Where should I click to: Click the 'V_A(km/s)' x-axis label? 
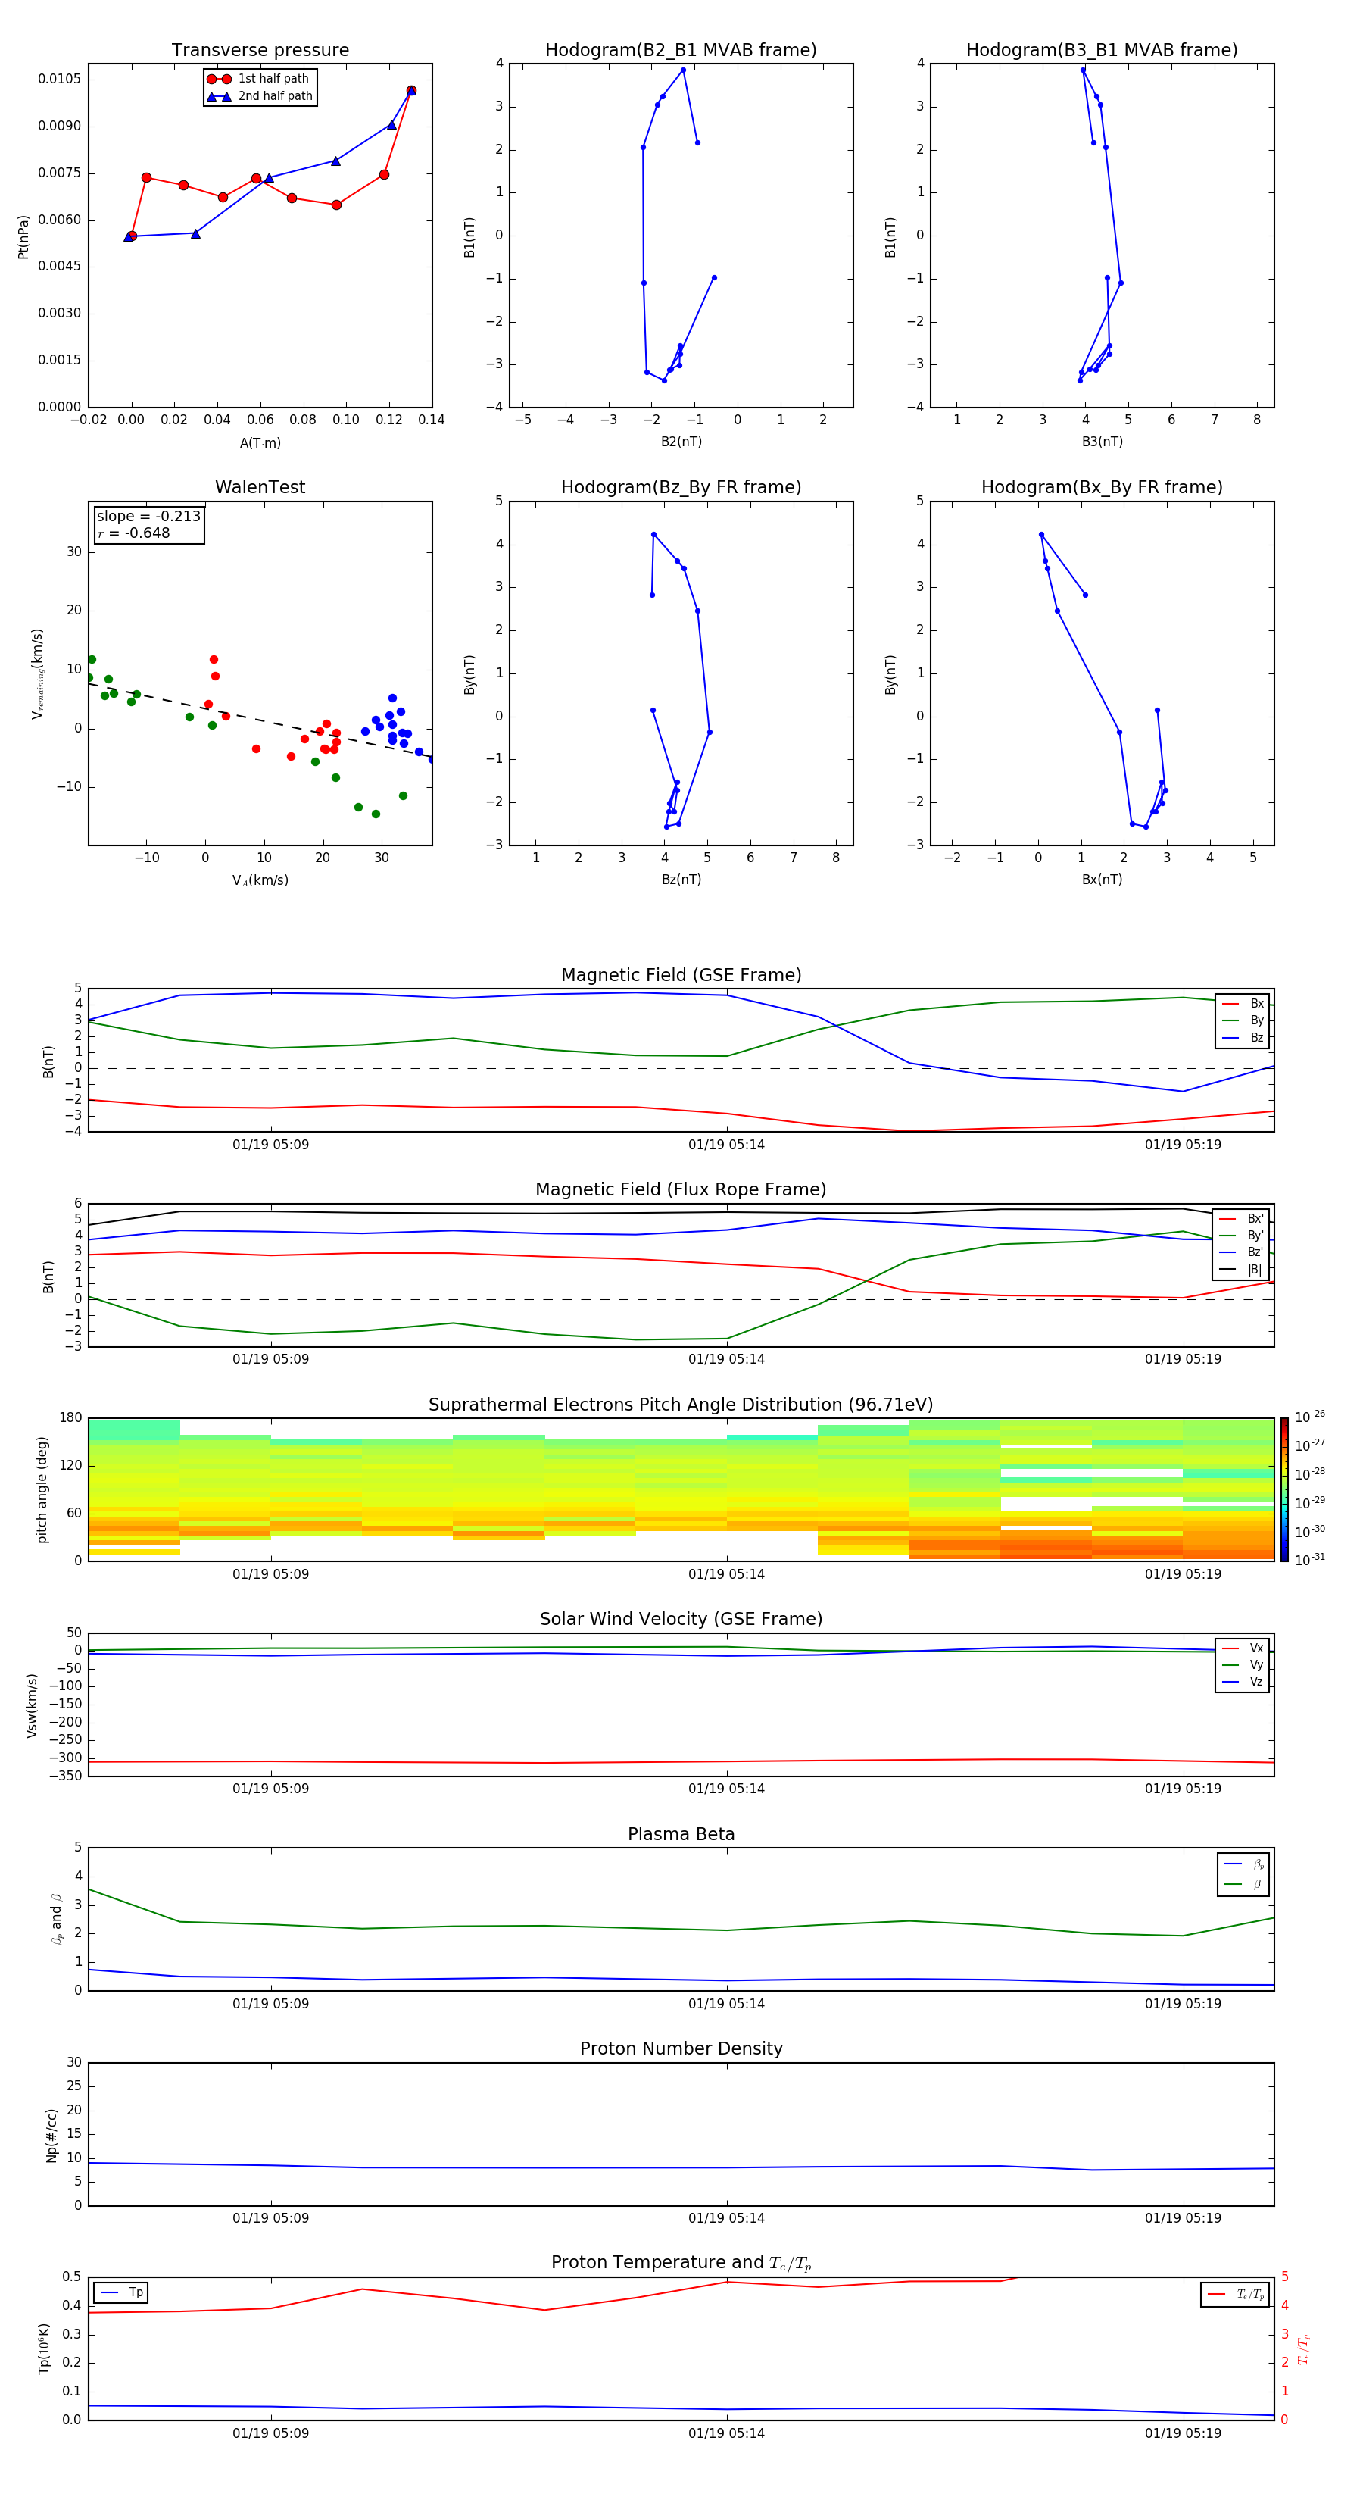(260, 880)
